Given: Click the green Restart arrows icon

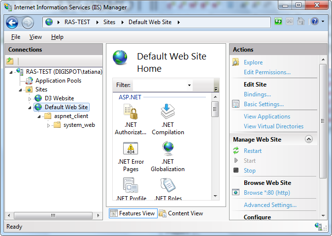Looking at the screenshot, I should 236,150.
